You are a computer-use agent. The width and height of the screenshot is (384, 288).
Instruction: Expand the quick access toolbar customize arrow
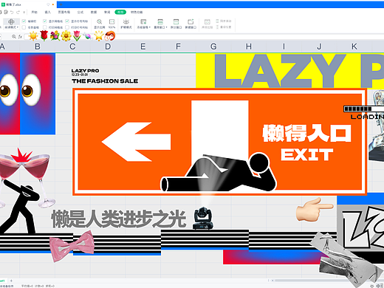point(24,12)
